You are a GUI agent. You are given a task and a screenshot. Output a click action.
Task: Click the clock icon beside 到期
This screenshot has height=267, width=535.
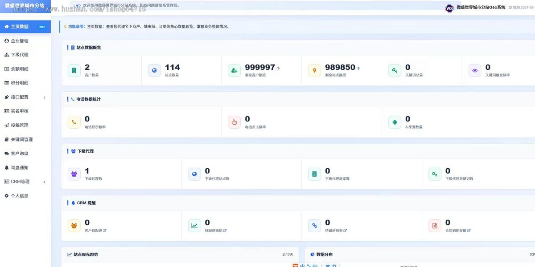pyautogui.click(x=510, y=8)
